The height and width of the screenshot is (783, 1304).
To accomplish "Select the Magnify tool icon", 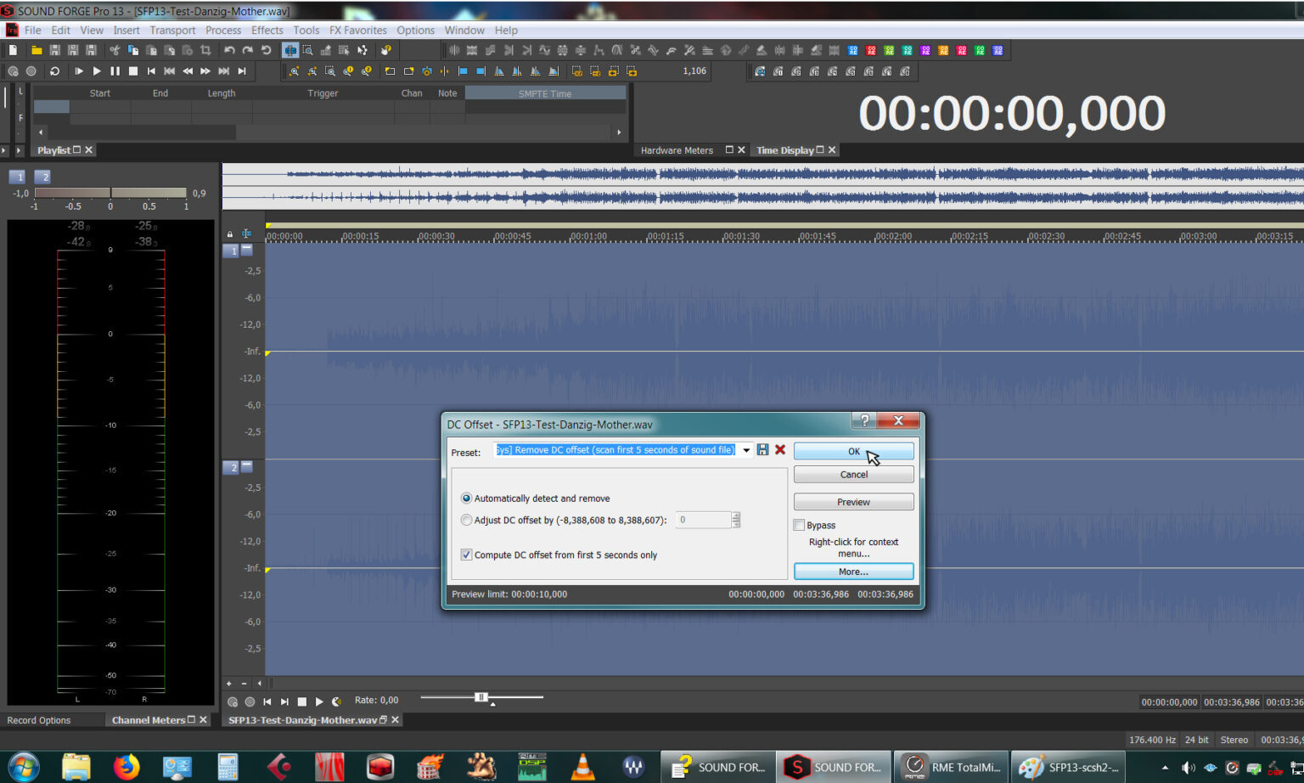I will tap(308, 51).
